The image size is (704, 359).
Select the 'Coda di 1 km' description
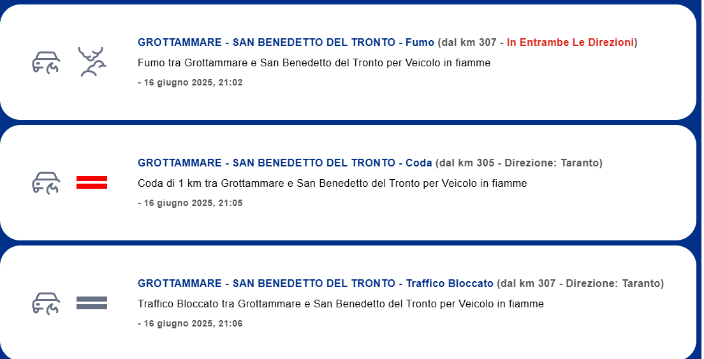pyautogui.click(x=332, y=183)
